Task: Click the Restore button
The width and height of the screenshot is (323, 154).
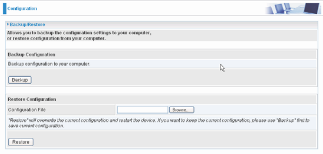Action: pyautogui.click(x=21, y=142)
